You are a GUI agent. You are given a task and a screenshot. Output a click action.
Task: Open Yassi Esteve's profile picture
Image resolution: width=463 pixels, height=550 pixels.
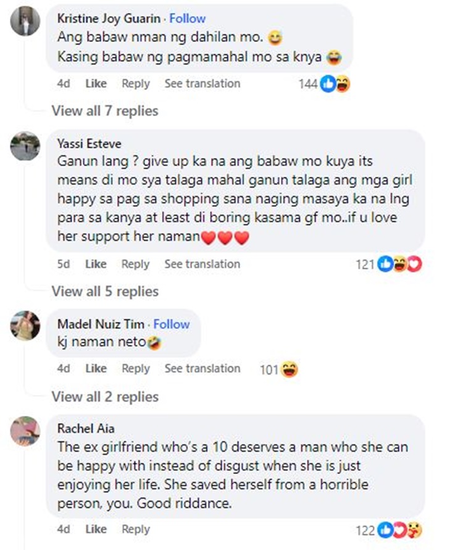(25, 146)
